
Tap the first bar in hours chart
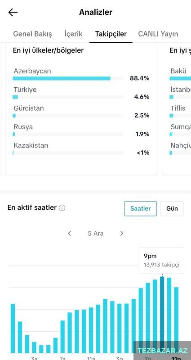[13, 328]
